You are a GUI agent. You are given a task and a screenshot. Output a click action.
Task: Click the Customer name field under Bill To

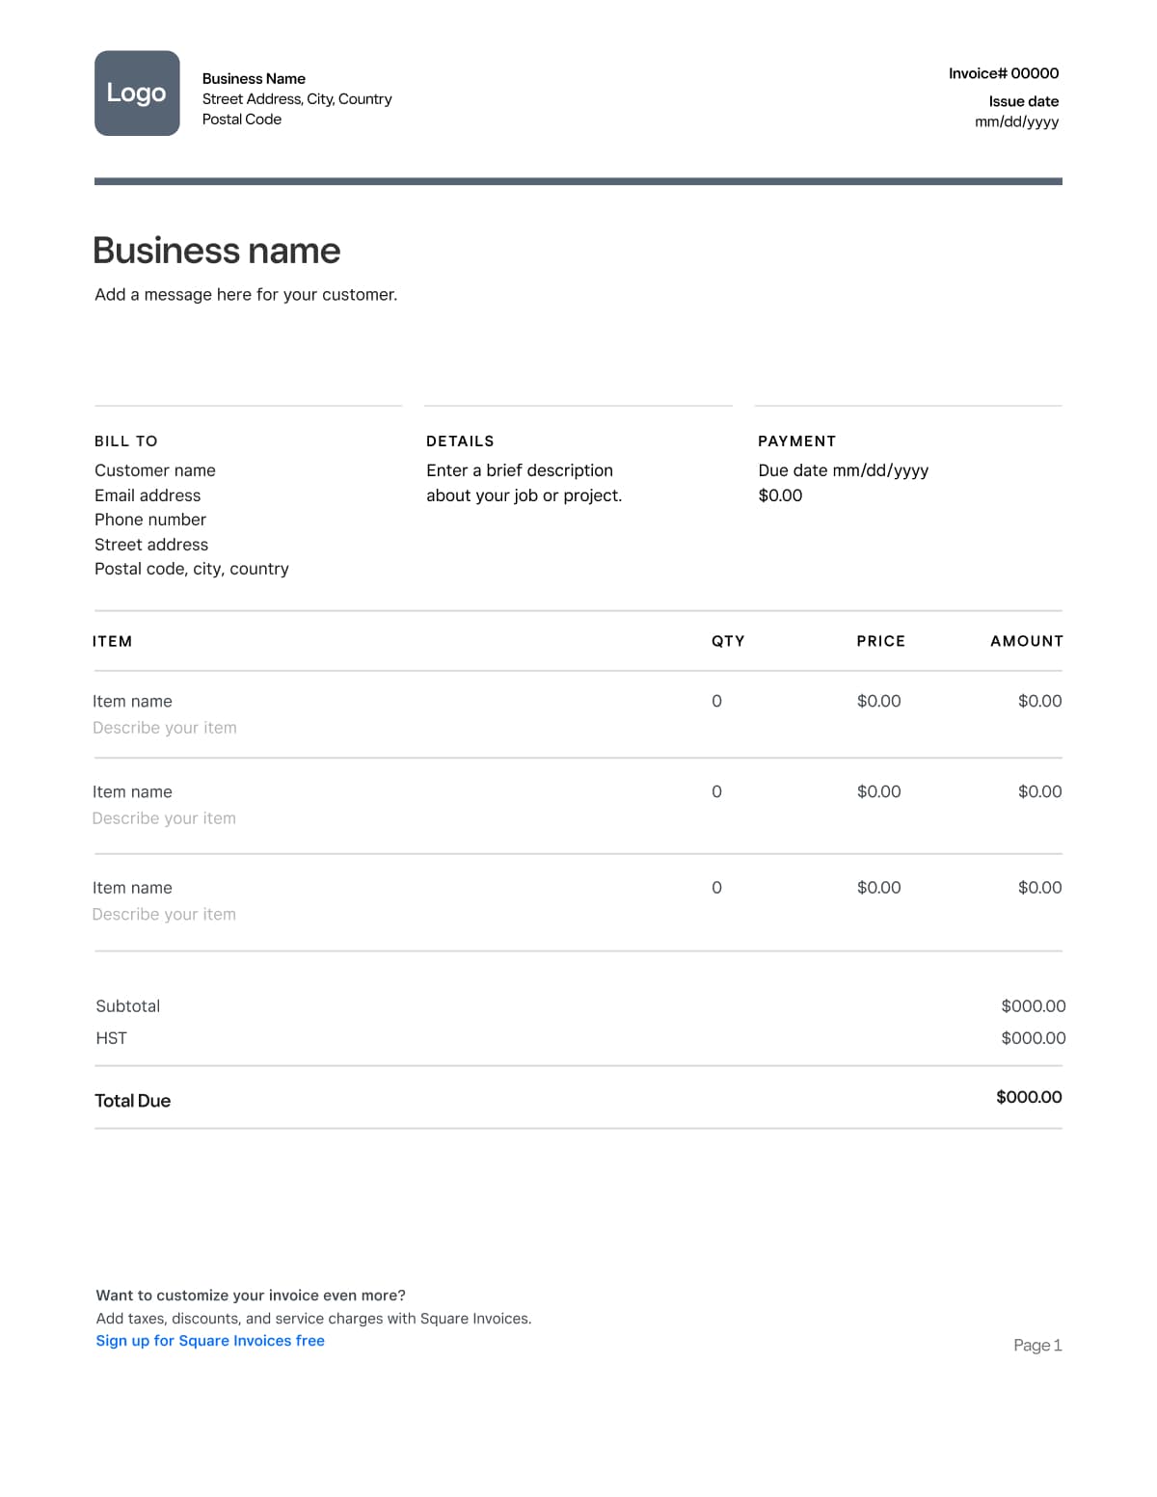click(155, 470)
